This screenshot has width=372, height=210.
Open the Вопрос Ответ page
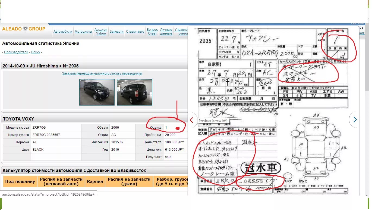coord(152,32)
